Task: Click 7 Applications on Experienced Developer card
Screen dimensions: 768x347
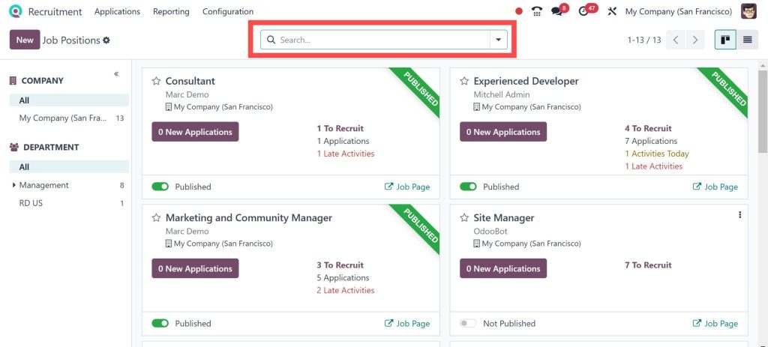Action: pyautogui.click(x=651, y=141)
